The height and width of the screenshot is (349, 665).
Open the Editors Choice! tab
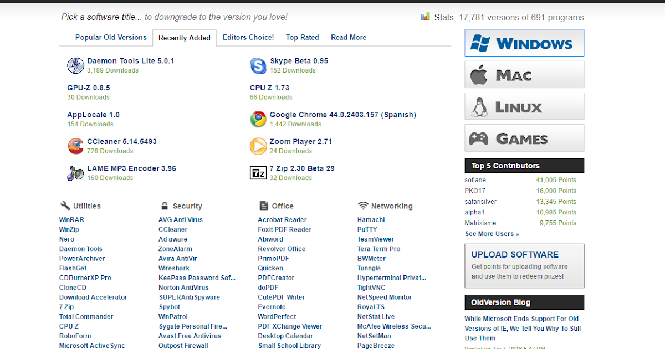pos(248,38)
